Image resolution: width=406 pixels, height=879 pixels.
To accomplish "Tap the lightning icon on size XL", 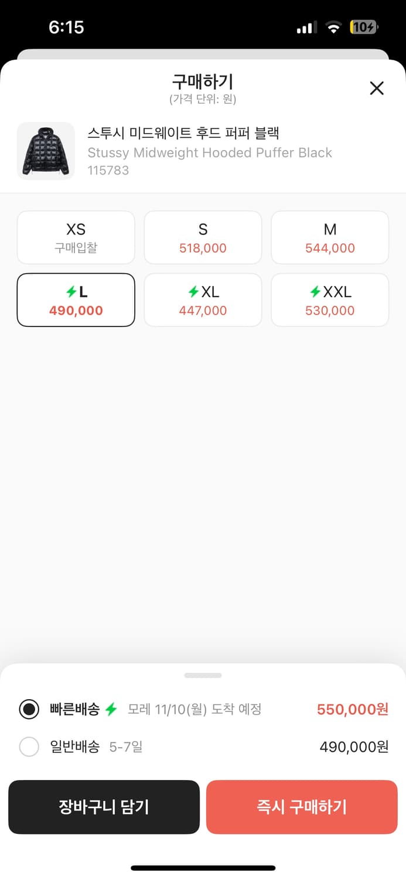I will pyautogui.click(x=193, y=291).
